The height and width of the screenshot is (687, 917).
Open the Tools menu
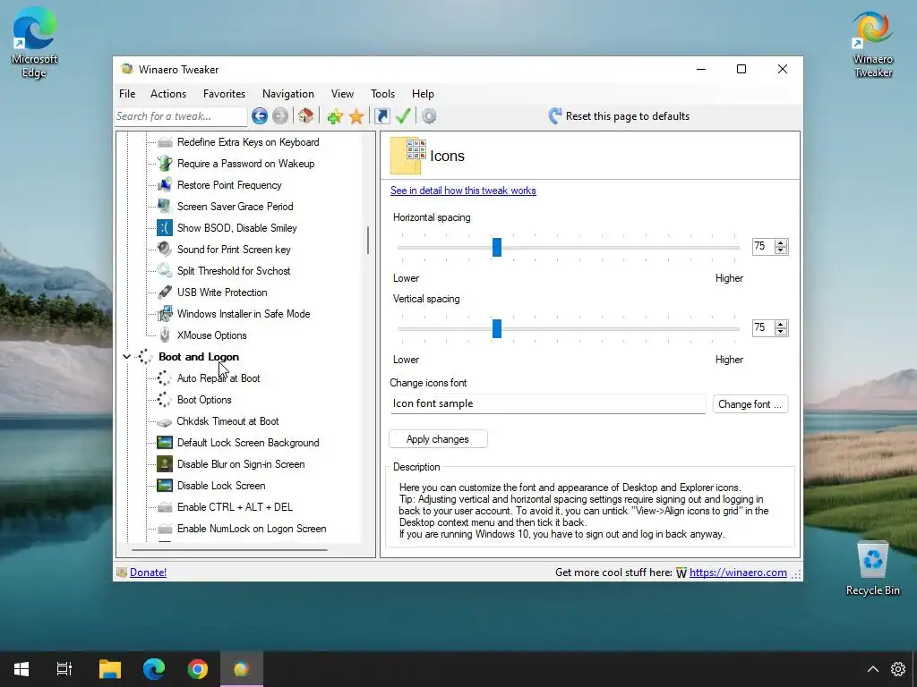pyautogui.click(x=382, y=93)
